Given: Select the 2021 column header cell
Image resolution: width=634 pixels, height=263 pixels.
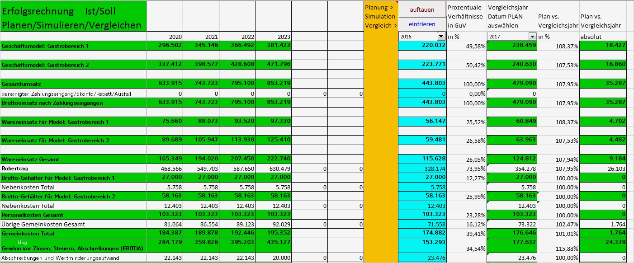Looking at the screenshot, I should click(x=201, y=36).
